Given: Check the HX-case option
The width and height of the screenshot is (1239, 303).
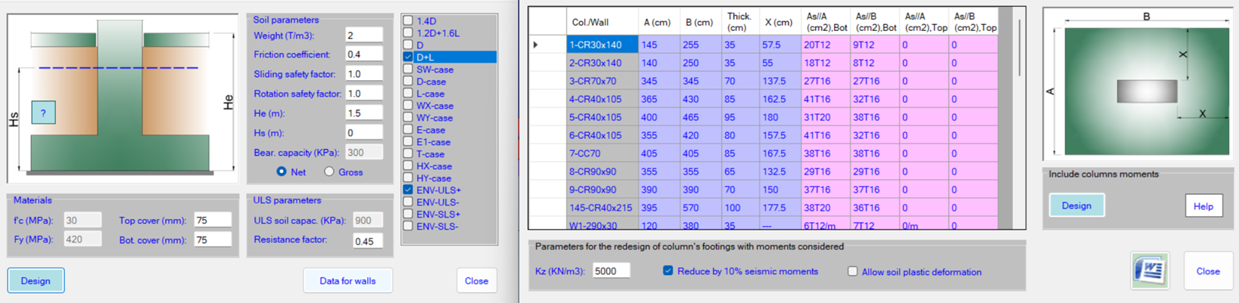Looking at the screenshot, I should pos(408,166).
